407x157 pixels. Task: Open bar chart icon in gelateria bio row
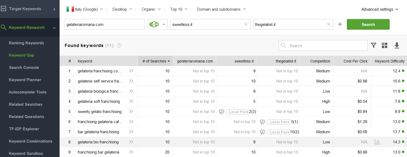tap(377, 142)
